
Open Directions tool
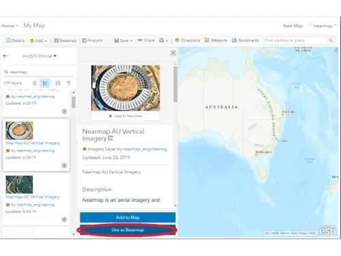click(188, 40)
